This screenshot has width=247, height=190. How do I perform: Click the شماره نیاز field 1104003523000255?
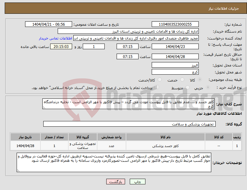(x=175, y=24)
